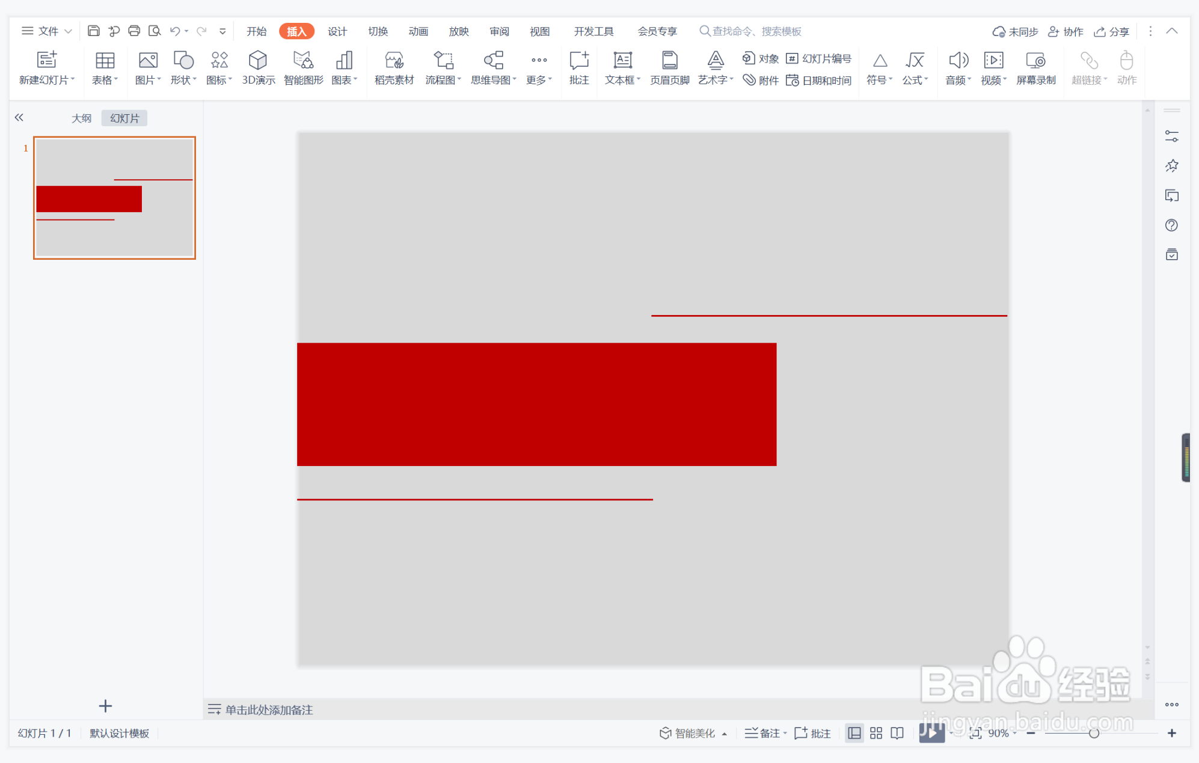Viewport: 1199px width, 763px height.
Task: Add a new slide with the plus button
Action: click(x=105, y=706)
